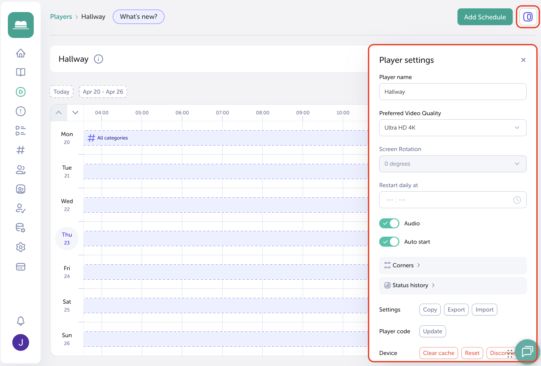Open the J user avatar
541x366 pixels.
pos(21,342)
